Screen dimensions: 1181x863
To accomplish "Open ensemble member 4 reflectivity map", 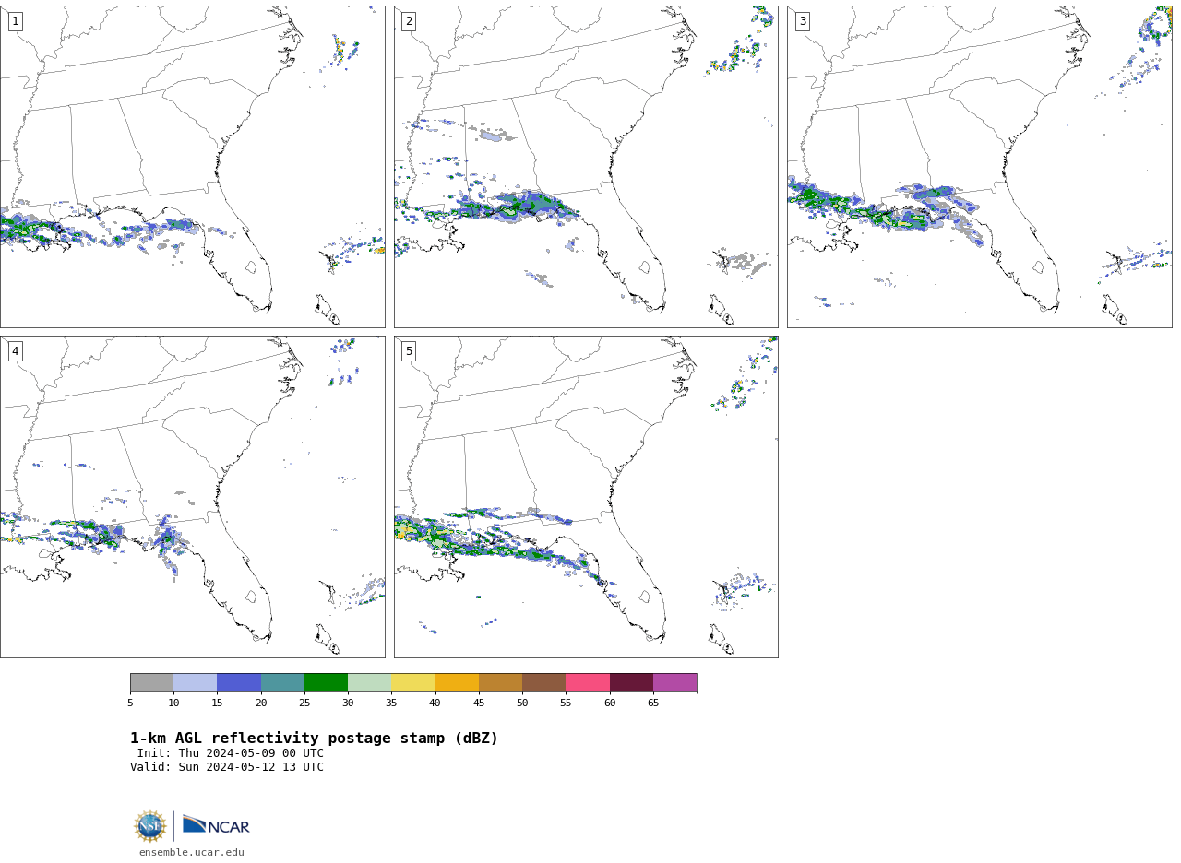I will coord(192,497).
